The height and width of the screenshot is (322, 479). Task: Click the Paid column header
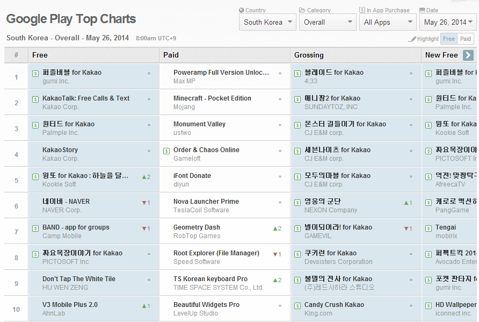[171, 55]
